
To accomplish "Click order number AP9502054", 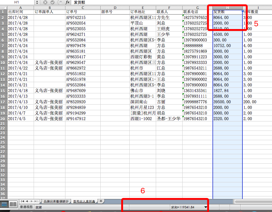I will click(83, 23).
